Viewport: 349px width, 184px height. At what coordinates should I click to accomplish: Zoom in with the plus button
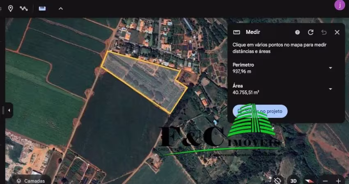click(x=338, y=180)
